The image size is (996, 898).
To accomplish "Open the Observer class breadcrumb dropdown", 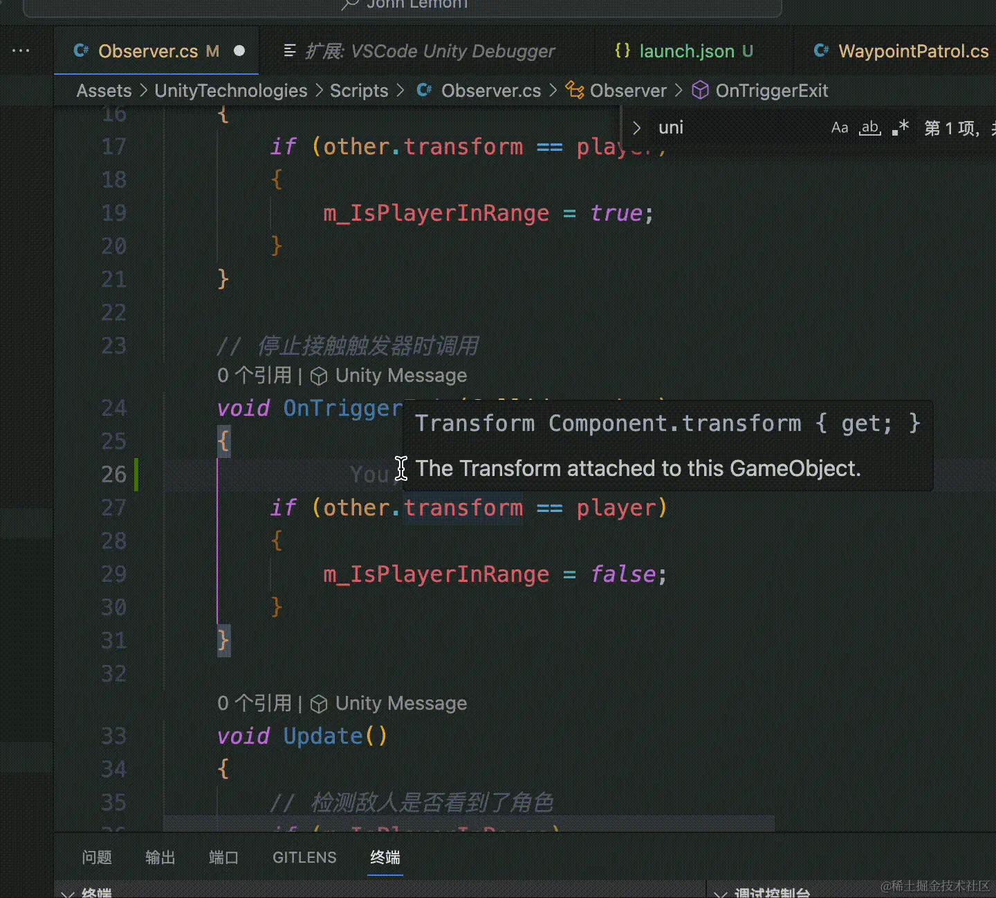I will [628, 91].
